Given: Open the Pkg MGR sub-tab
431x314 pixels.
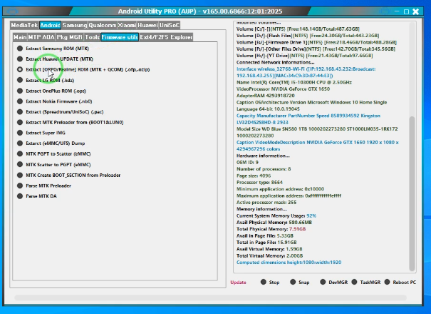Looking at the screenshot, I should point(70,37).
